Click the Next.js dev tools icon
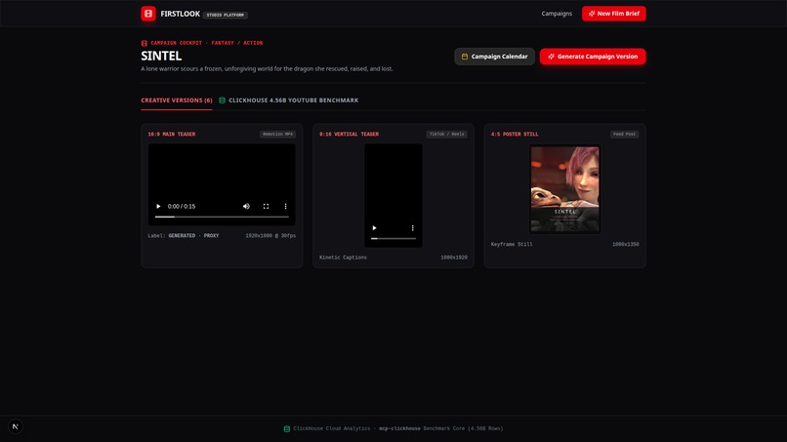Screen dimensions: 787x442 [x=16, y=426]
